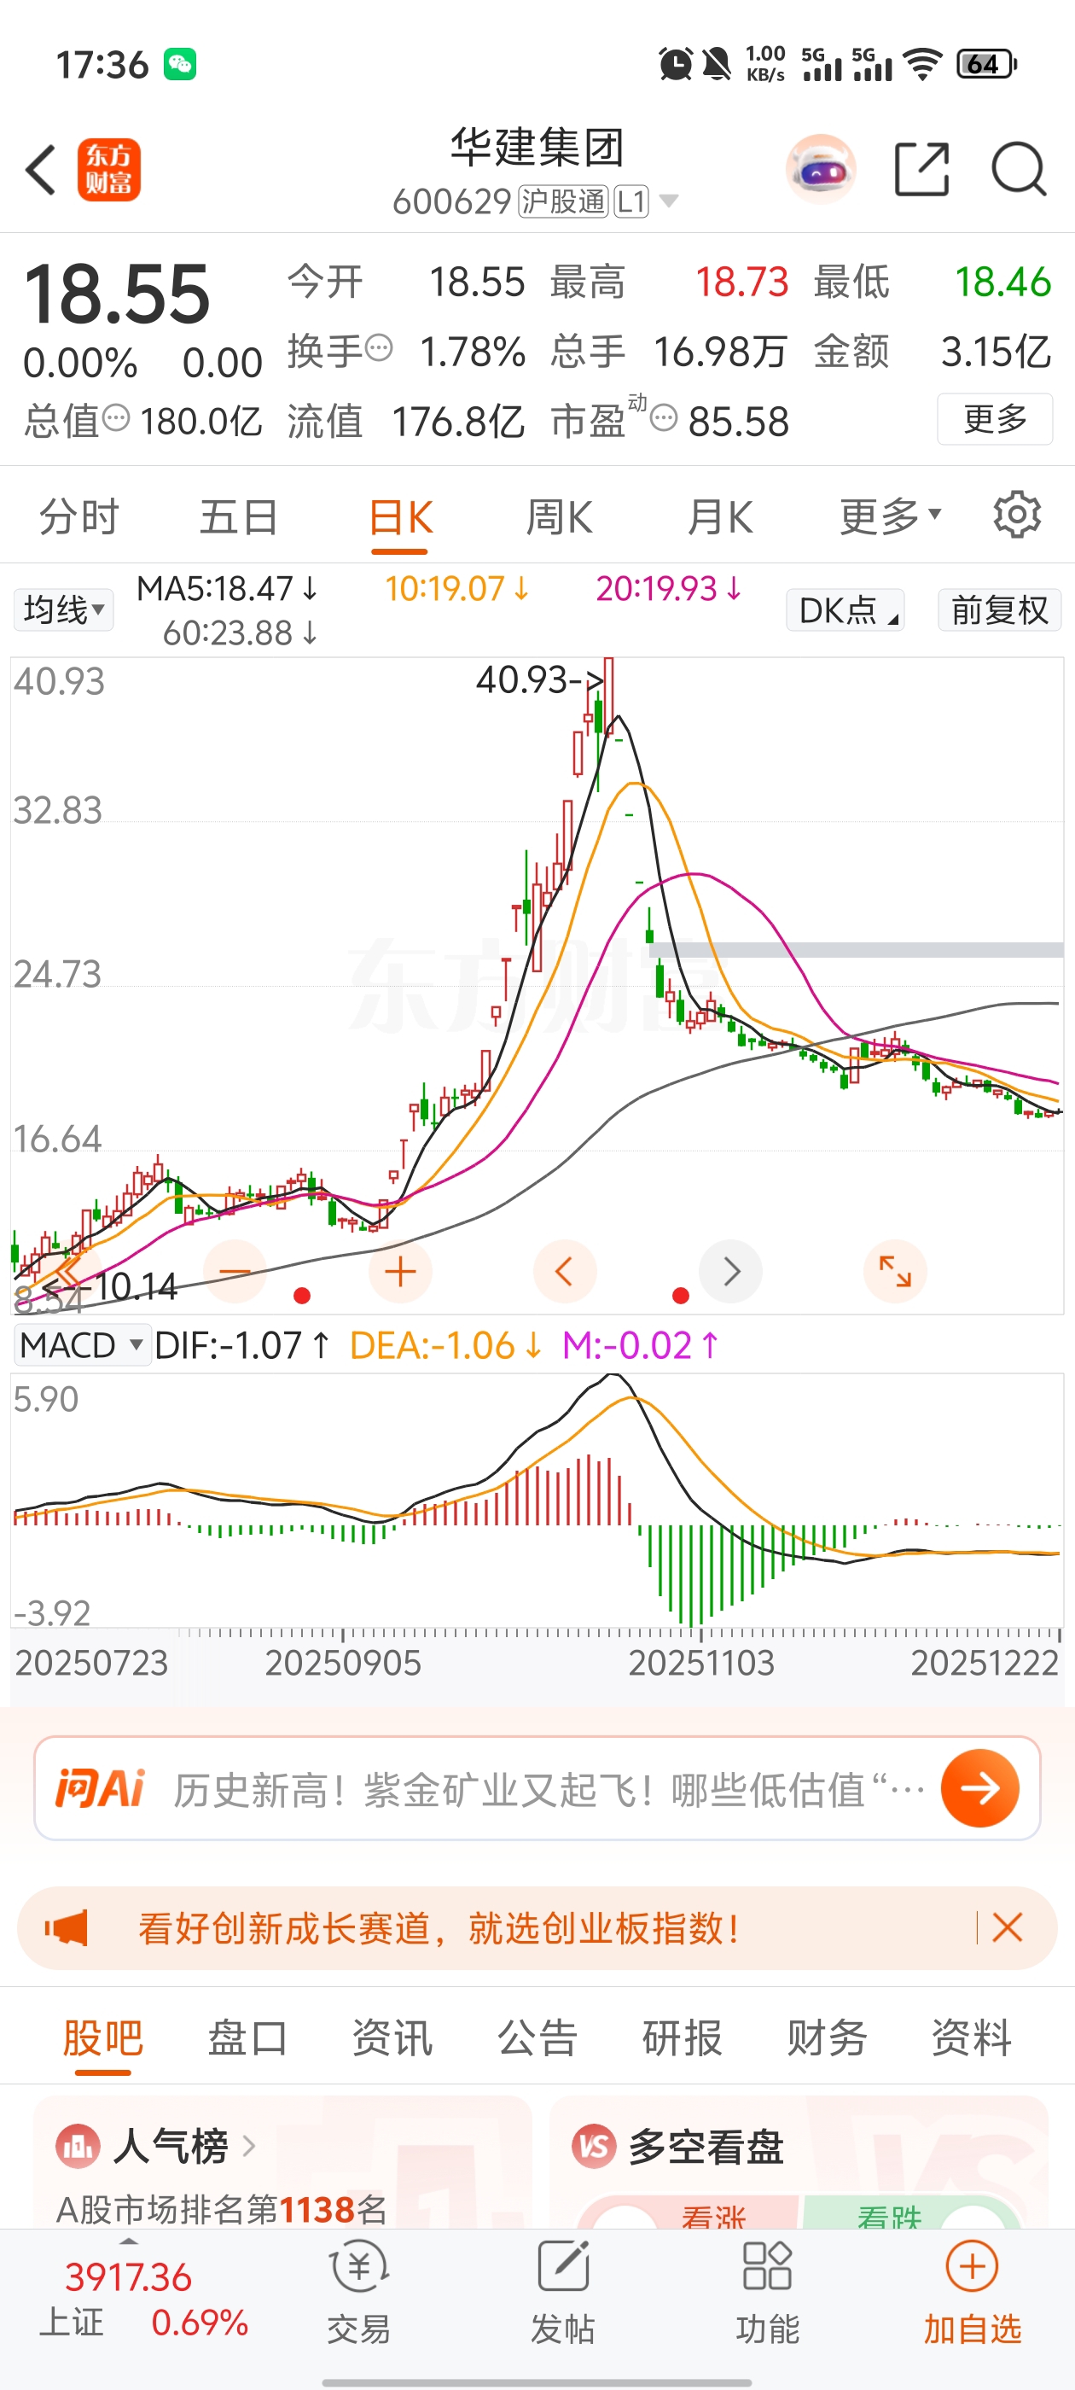
Task: Shift chart left with arrow button
Action: pyautogui.click(x=565, y=1271)
